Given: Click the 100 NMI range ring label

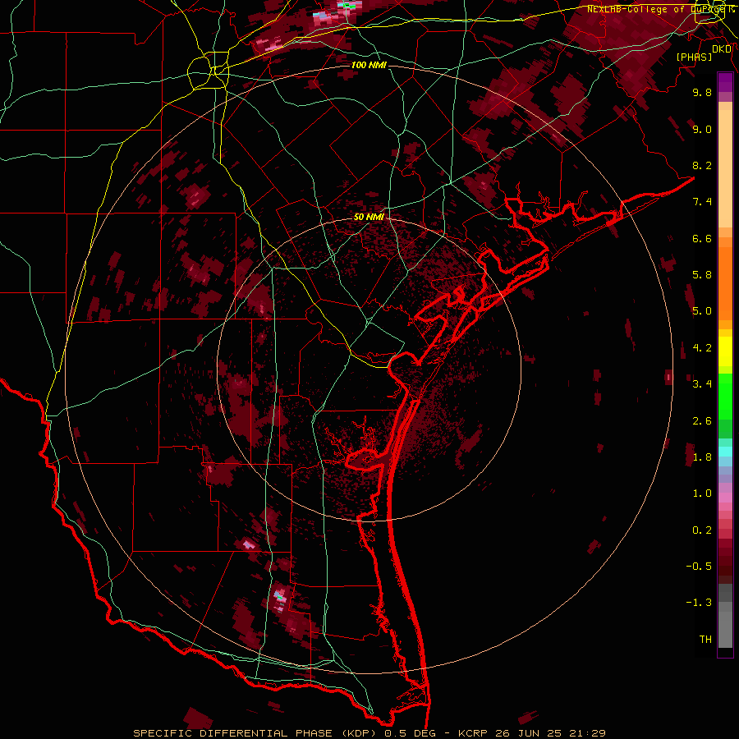Looking at the screenshot, I should 369,65.
